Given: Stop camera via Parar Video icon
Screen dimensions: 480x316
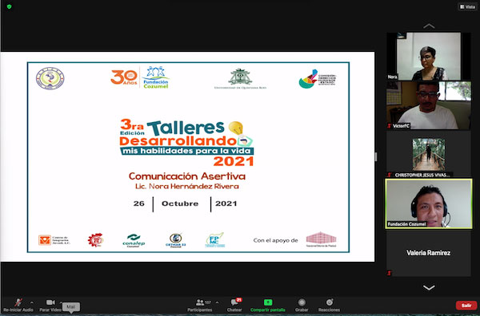Looking at the screenshot, I should tap(50, 302).
